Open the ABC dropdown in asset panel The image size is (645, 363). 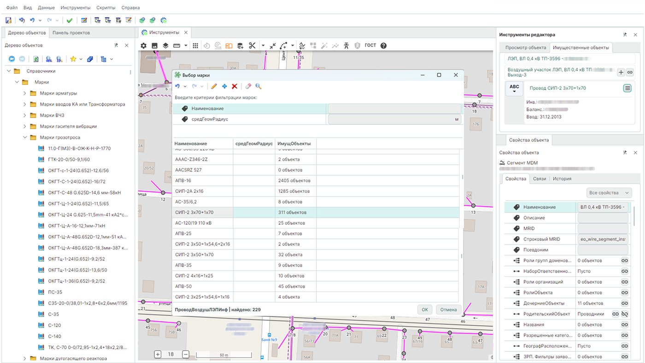point(514,89)
